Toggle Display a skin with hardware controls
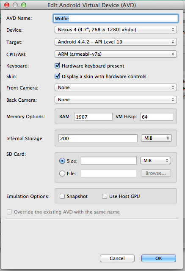185x271 pixels. click(x=57, y=76)
